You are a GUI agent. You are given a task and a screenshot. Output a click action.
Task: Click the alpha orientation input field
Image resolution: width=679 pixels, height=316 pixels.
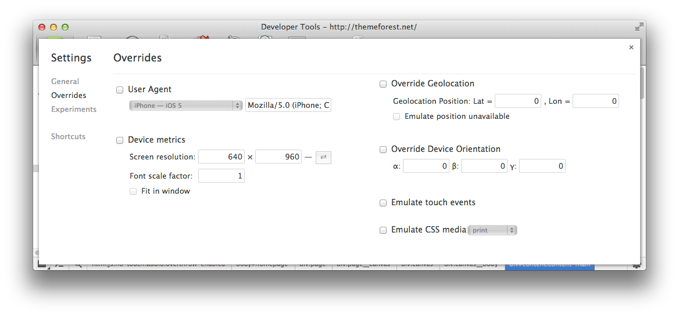426,166
